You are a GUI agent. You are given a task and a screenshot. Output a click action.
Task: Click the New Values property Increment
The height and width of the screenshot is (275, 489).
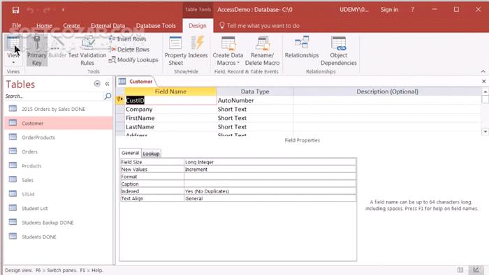pyautogui.click(x=270, y=170)
